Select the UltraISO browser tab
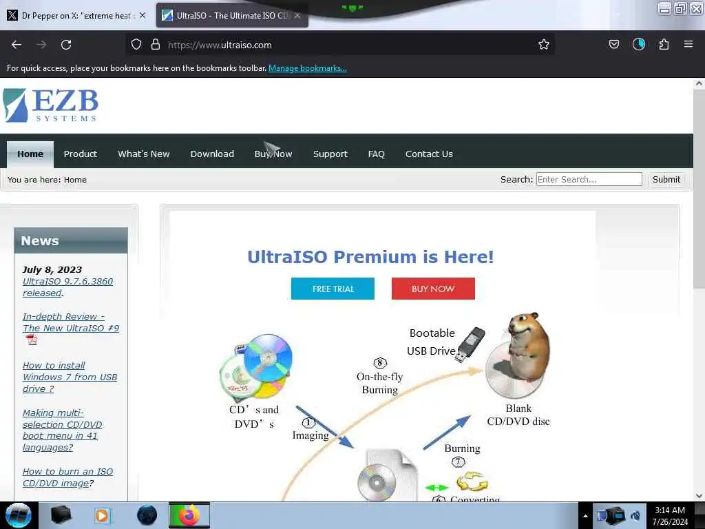 pos(232,15)
